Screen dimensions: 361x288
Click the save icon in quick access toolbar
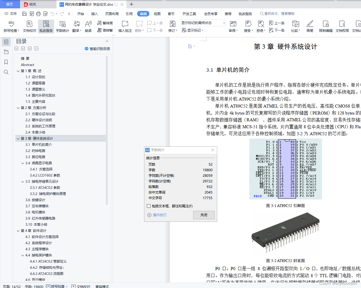(25, 14)
